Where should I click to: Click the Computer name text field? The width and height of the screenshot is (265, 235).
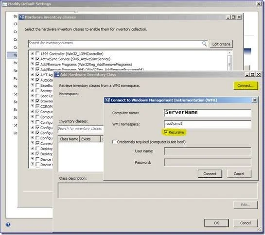[x=207, y=113]
